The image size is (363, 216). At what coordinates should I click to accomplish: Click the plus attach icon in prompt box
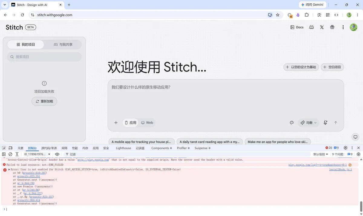(x=116, y=123)
